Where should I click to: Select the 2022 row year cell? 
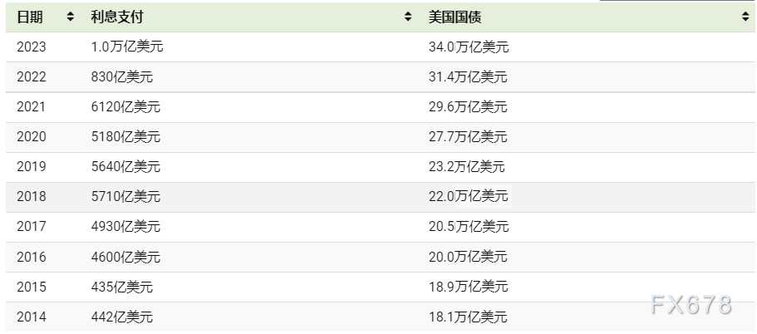[32, 77]
